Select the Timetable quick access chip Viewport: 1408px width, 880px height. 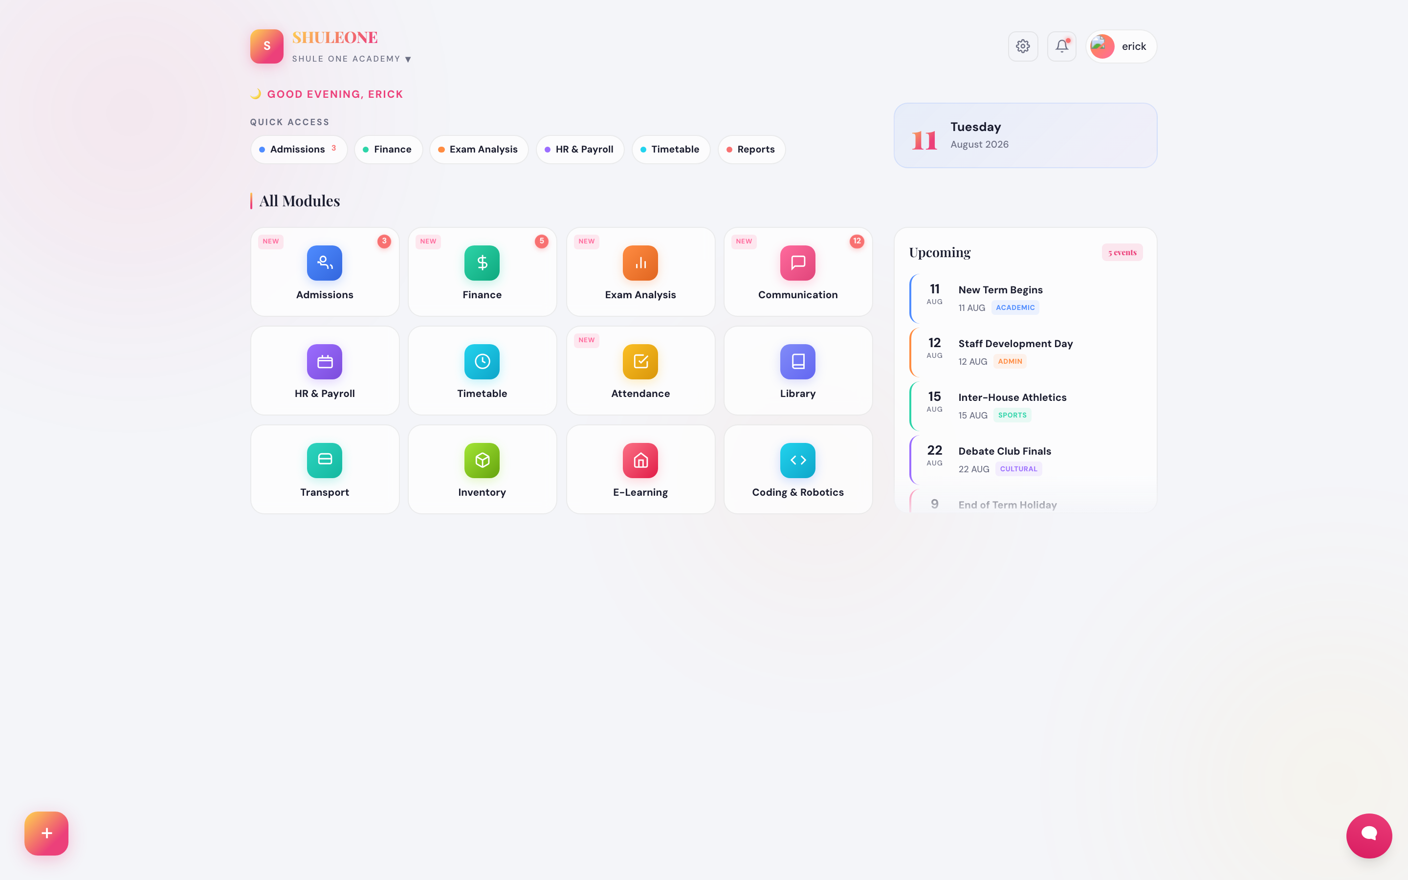pyautogui.click(x=671, y=150)
